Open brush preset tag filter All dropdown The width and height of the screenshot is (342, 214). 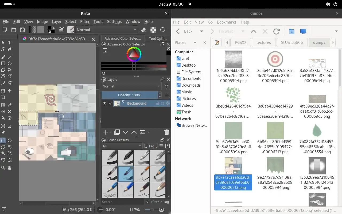click(122, 146)
